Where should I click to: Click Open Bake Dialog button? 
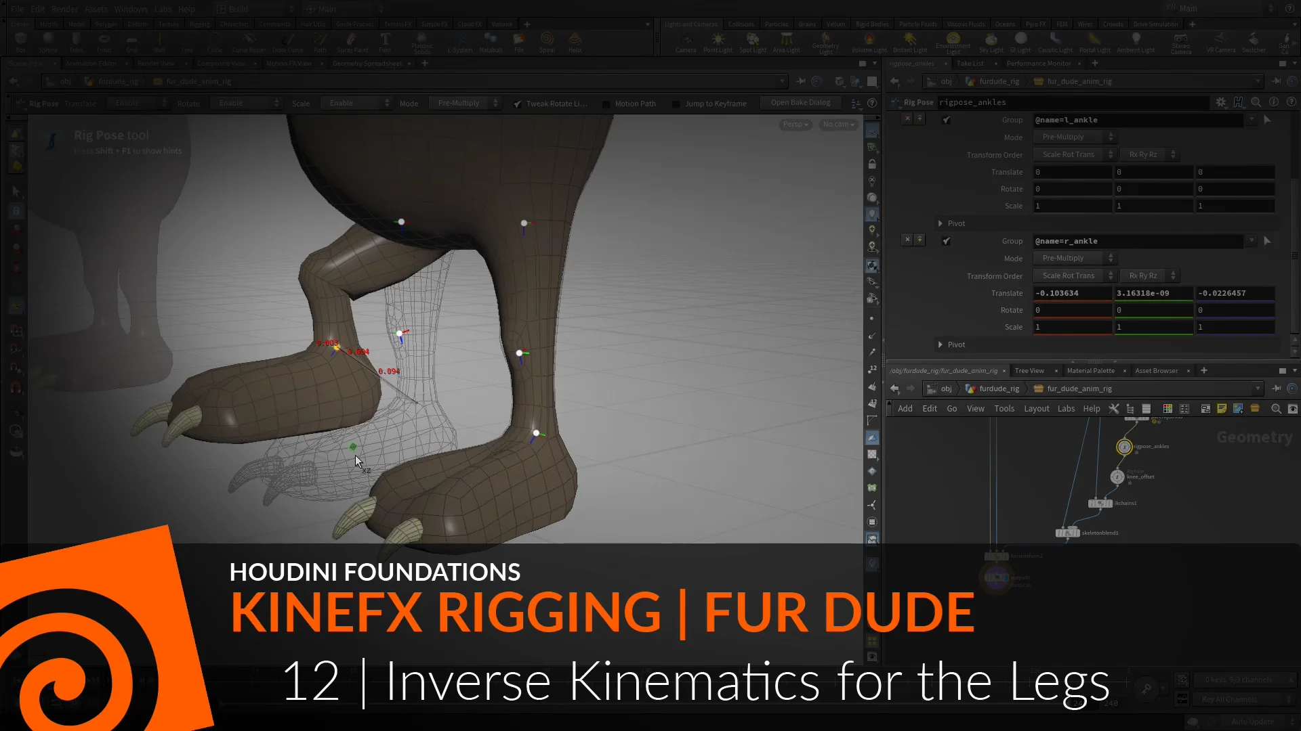800,103
